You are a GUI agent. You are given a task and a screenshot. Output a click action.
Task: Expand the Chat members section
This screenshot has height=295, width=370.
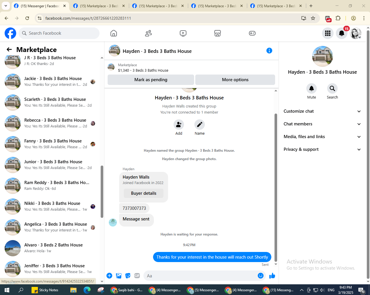click(x=322, y=124)
